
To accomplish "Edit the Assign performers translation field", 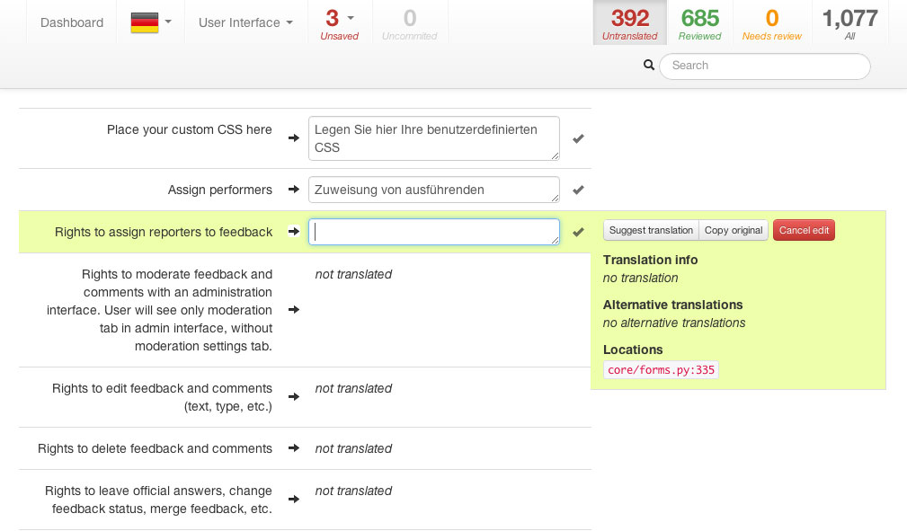I will 434,190.
